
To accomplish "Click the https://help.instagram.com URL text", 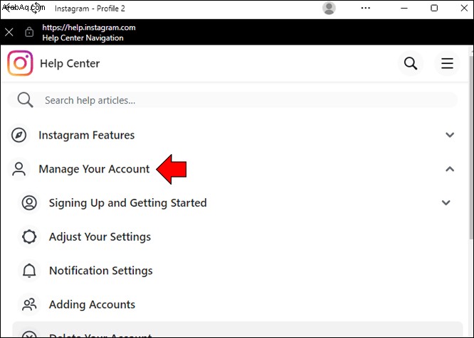I will (88, 28).
